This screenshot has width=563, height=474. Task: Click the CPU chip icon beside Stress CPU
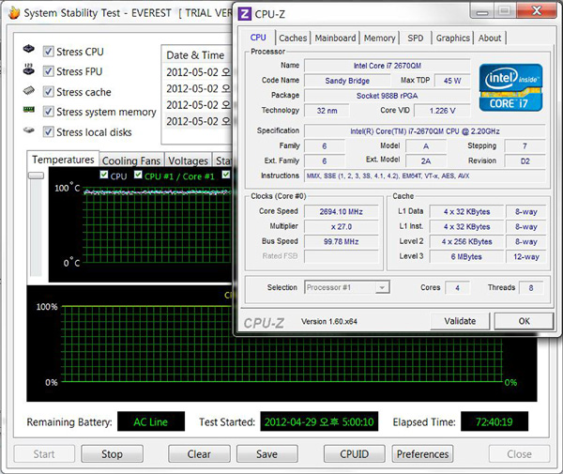pyautogui.click(x=29, y=49)
